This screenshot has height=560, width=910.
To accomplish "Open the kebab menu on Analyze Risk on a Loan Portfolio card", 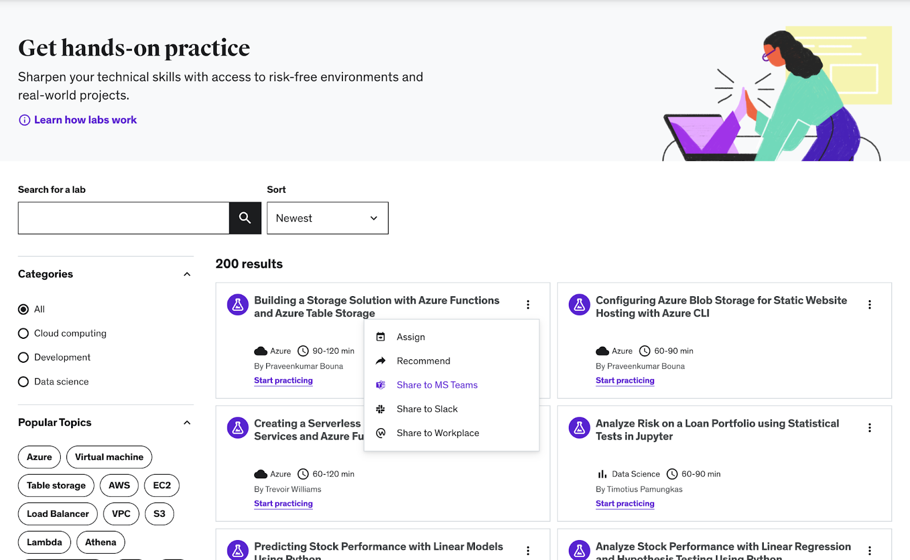I will coord(869,428).
